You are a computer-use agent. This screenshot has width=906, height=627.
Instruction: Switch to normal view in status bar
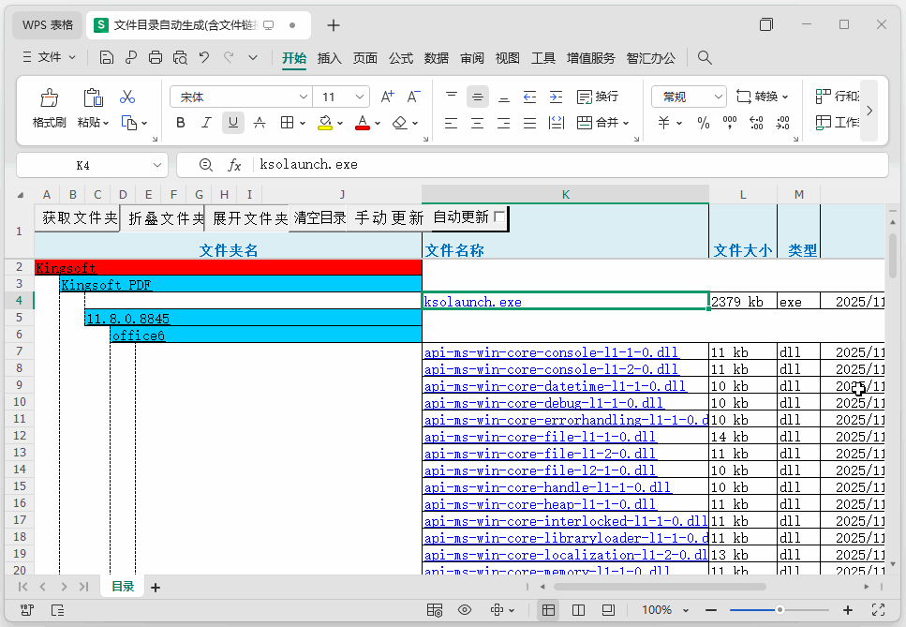548,610
